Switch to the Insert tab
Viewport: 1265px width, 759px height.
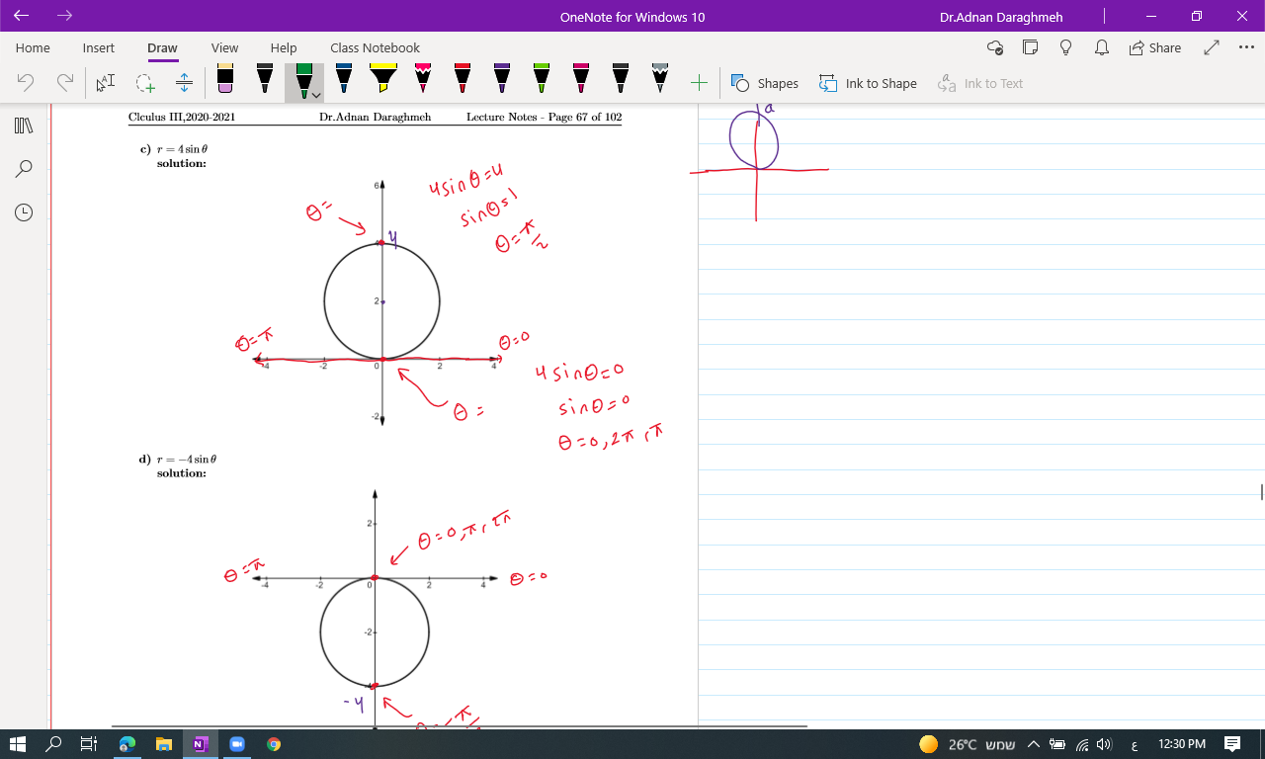pos(98,47)
